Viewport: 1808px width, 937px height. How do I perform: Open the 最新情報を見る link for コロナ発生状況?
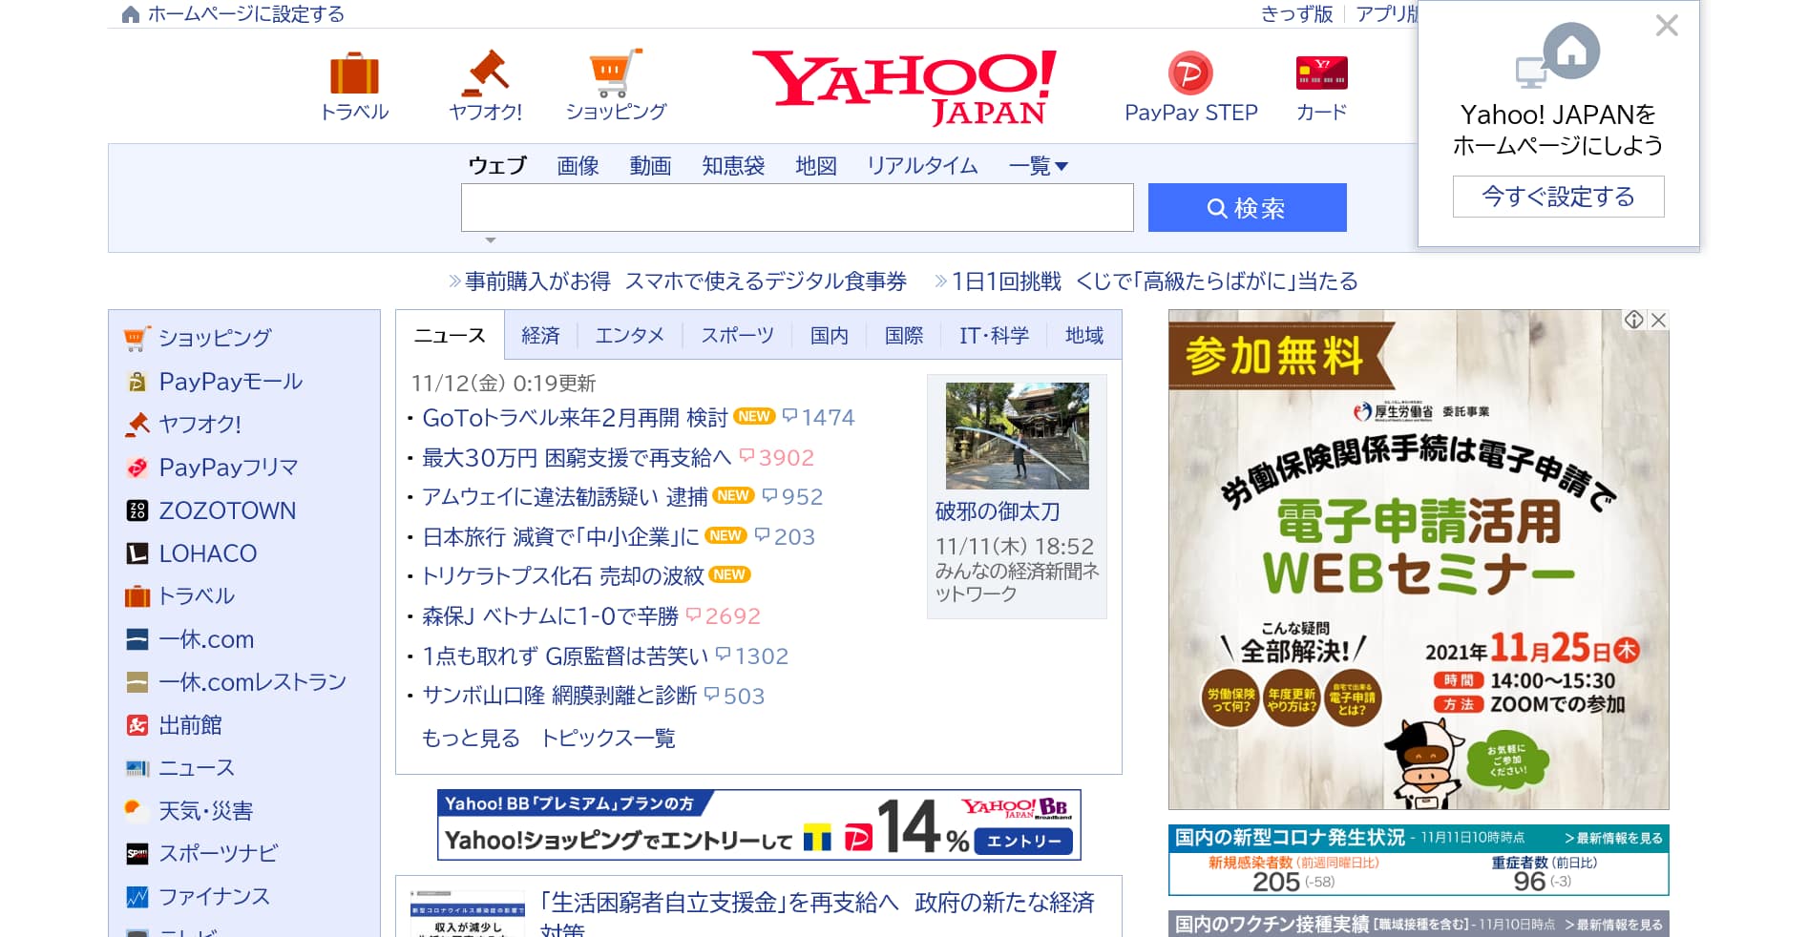pyautogui.click(x=1613, y=839)
